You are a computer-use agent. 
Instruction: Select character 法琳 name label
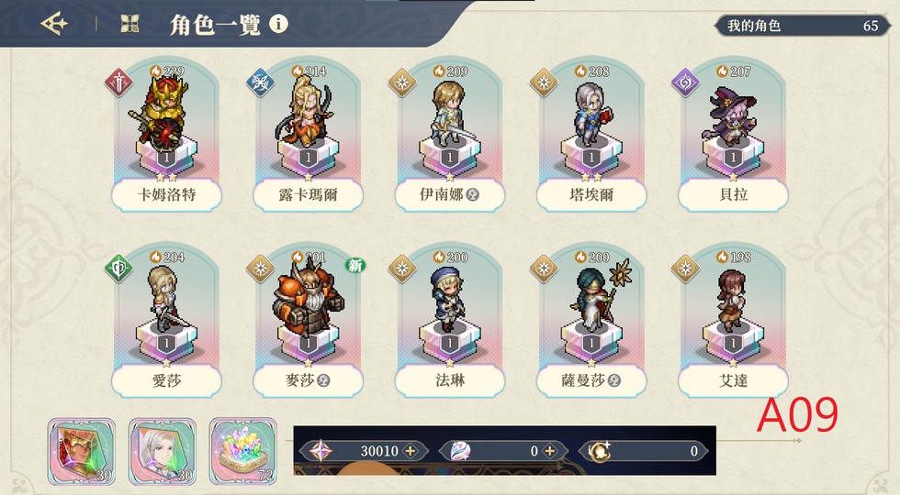[x=450, y=380]
